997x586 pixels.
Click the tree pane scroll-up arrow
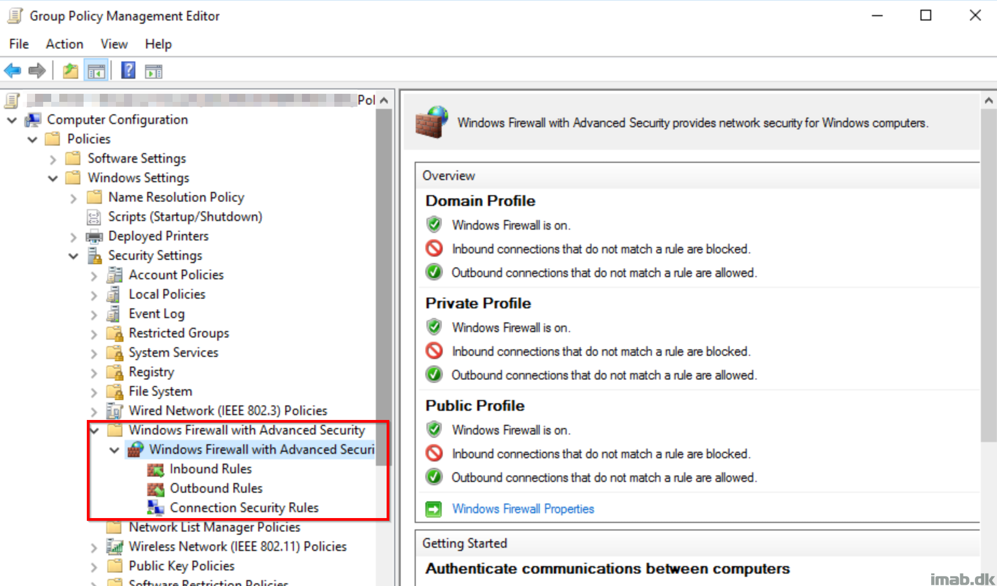point(384,100)
